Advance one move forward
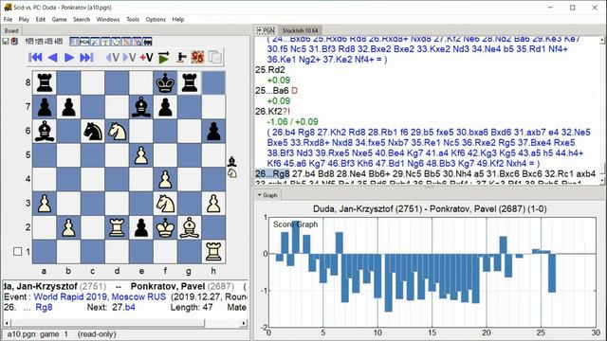The height and width of the screenshot is (341, 607). pyautogui.click(x=69, y=58)
